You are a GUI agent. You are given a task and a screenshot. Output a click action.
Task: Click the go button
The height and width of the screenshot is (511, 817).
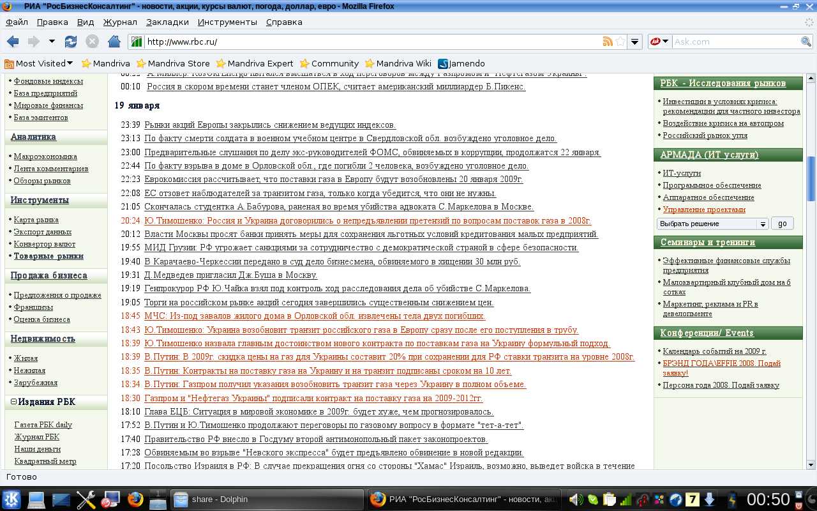[783, 224]
